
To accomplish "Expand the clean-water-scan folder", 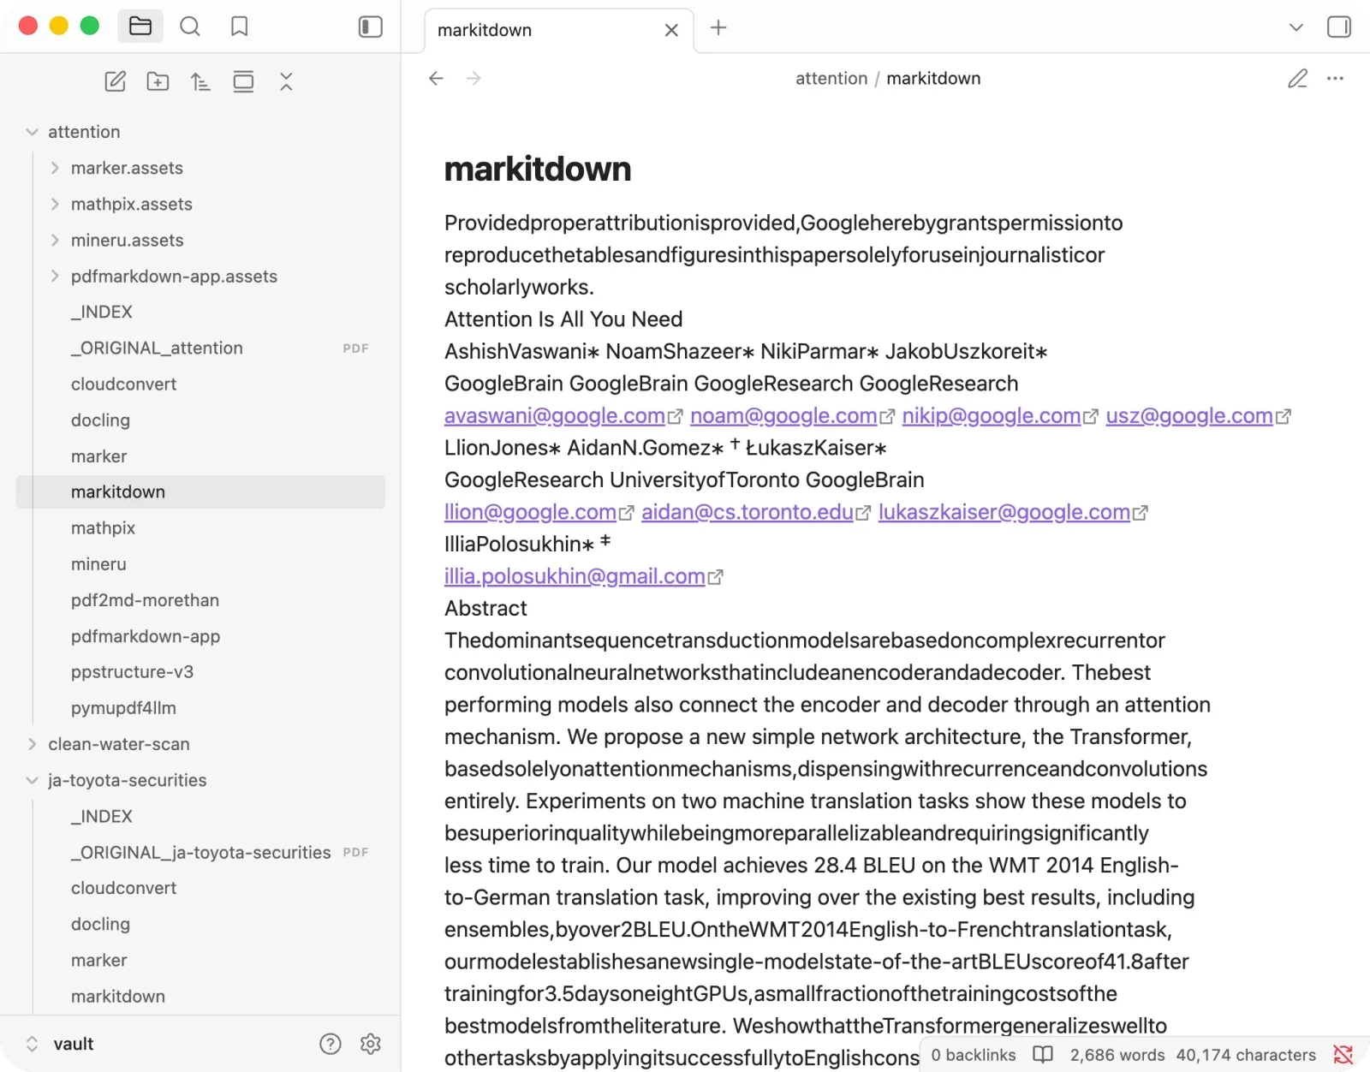I will coord(32,744).
